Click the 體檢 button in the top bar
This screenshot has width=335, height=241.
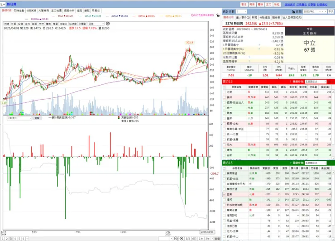(x=260, y=5)
